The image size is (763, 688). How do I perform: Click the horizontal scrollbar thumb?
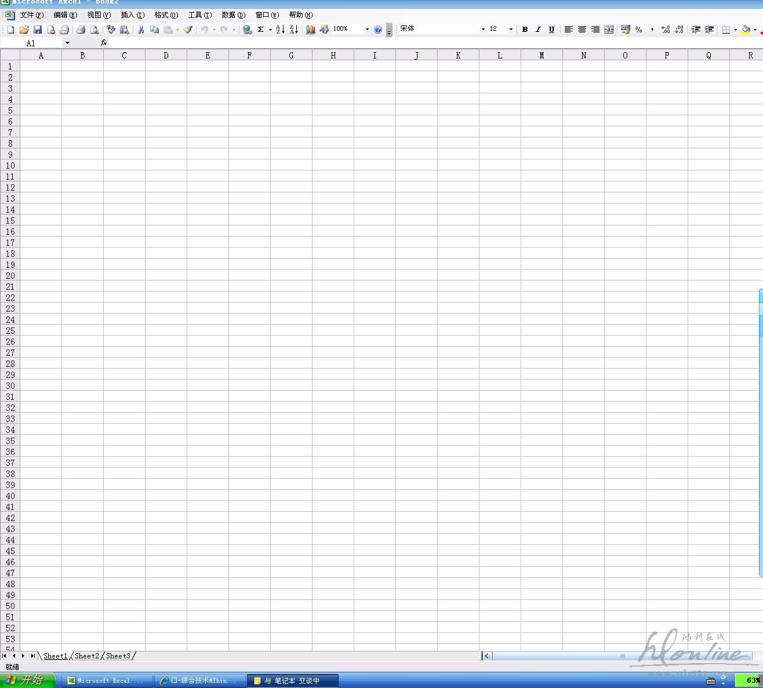(622, 656)
